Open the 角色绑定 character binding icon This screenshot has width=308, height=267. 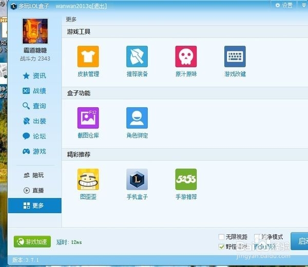point(137,118)
